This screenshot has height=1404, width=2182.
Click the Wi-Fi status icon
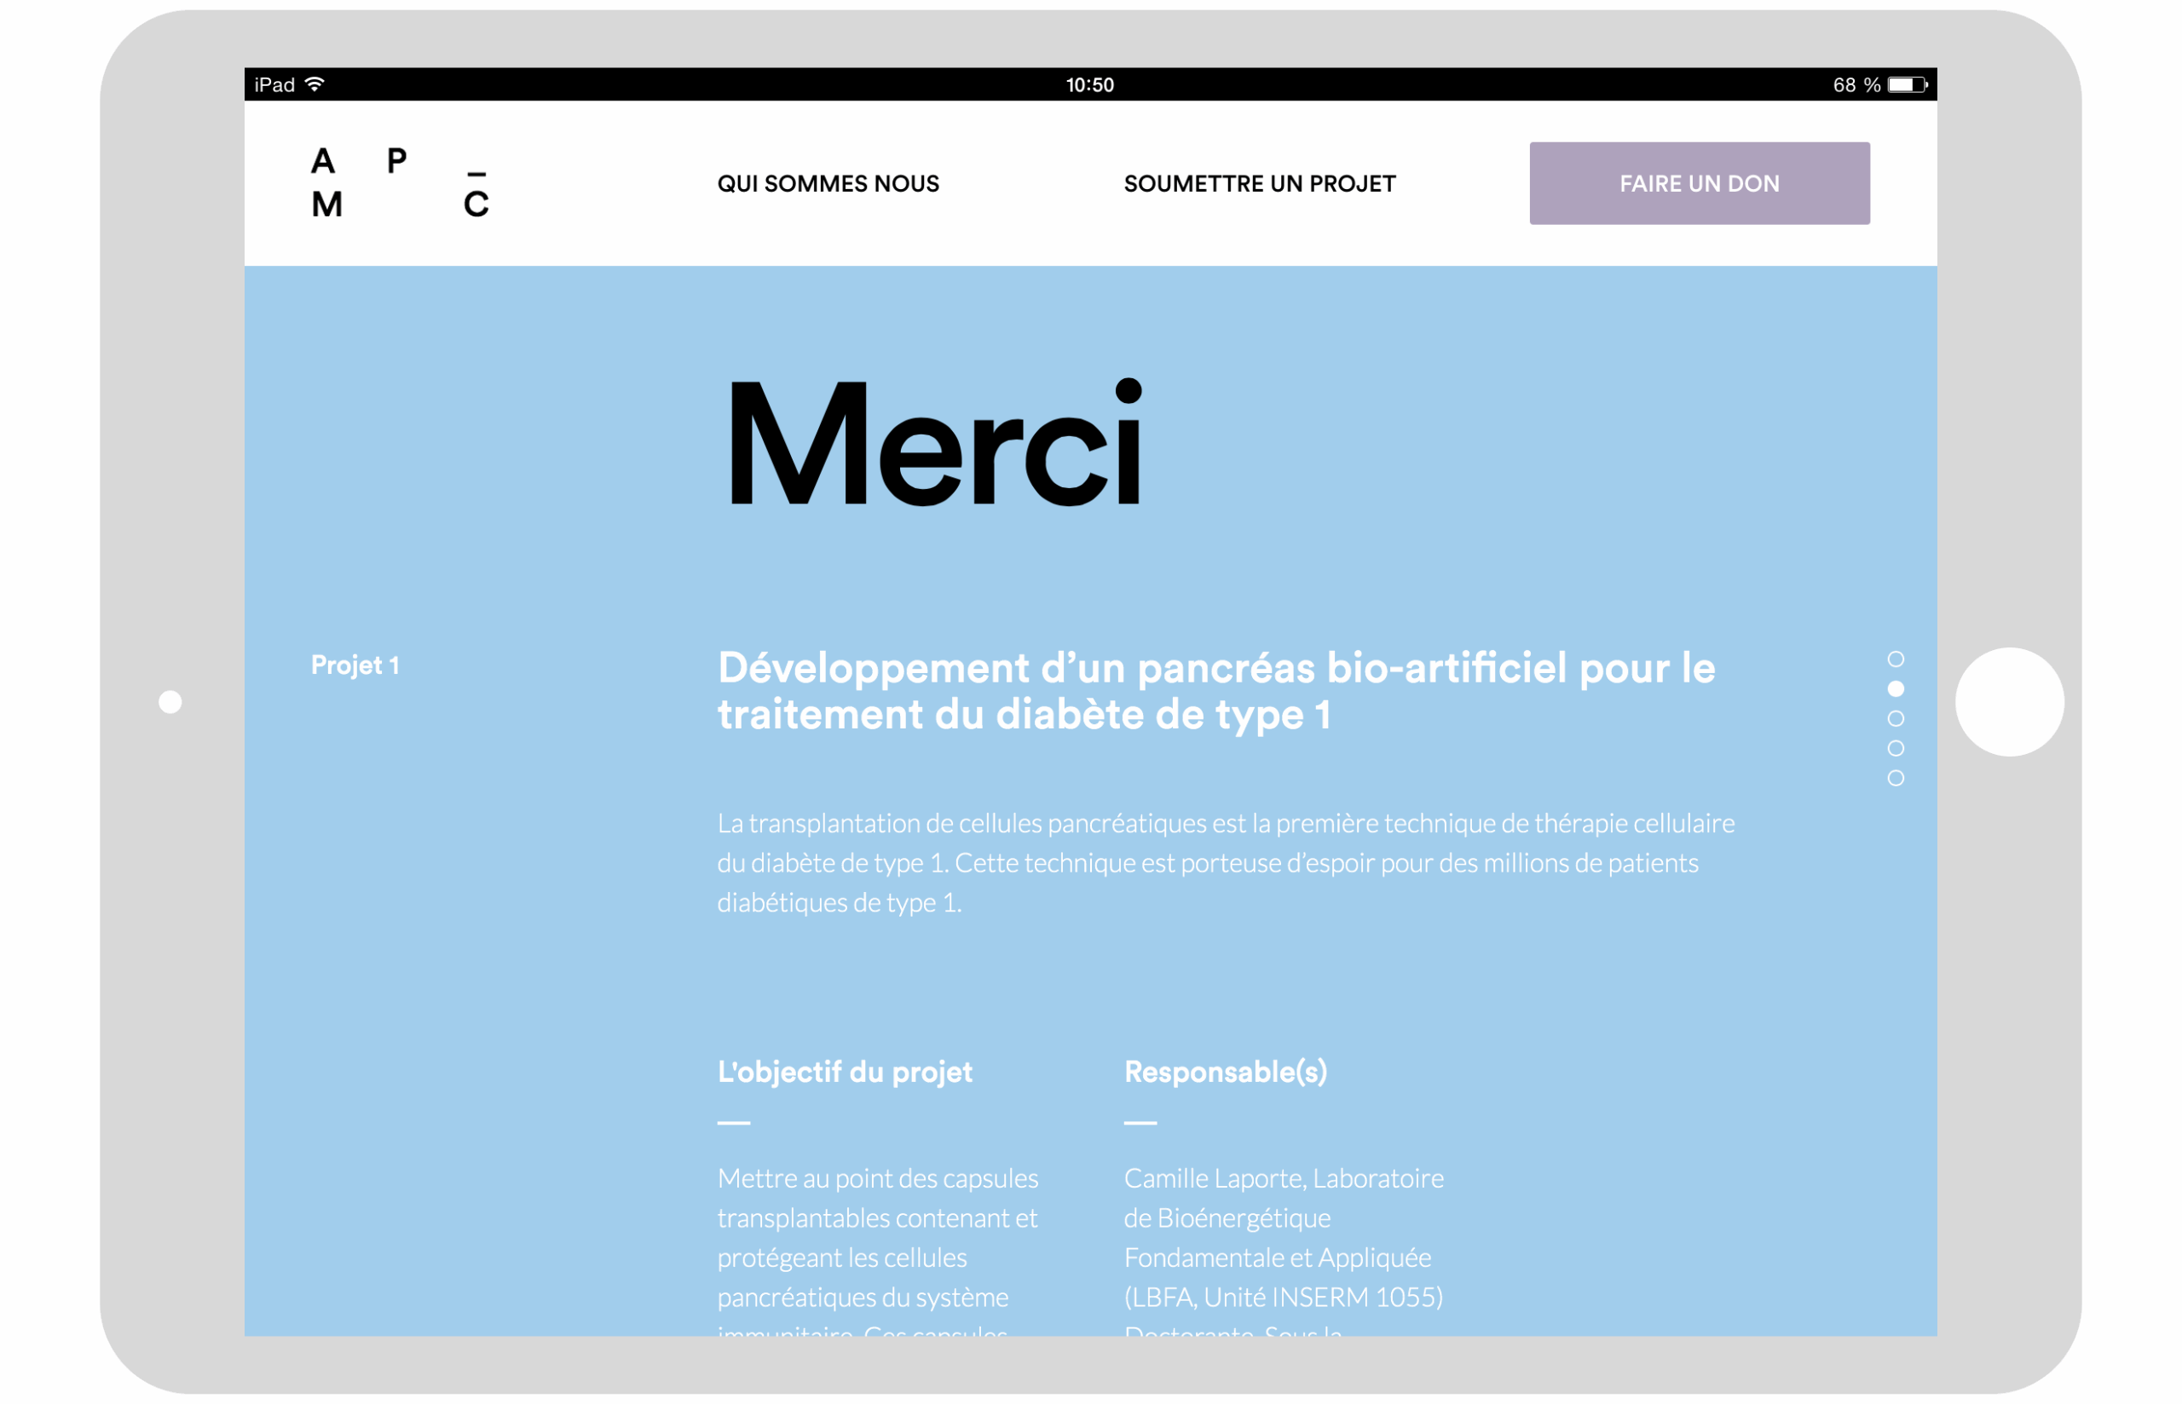[315, 83]
